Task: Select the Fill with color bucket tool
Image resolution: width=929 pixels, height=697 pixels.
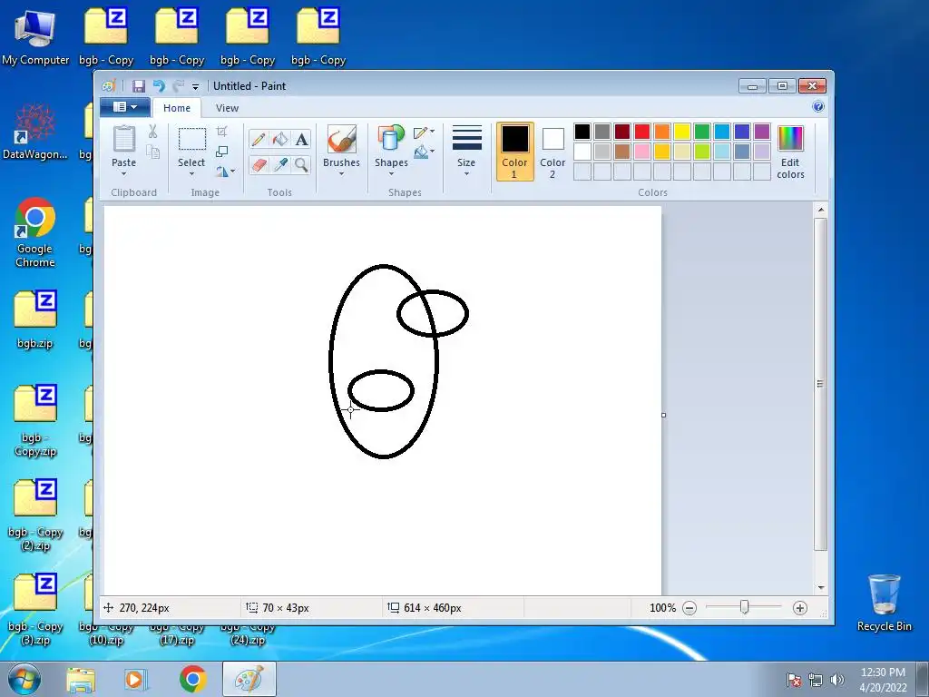Action: pos(280,139)
